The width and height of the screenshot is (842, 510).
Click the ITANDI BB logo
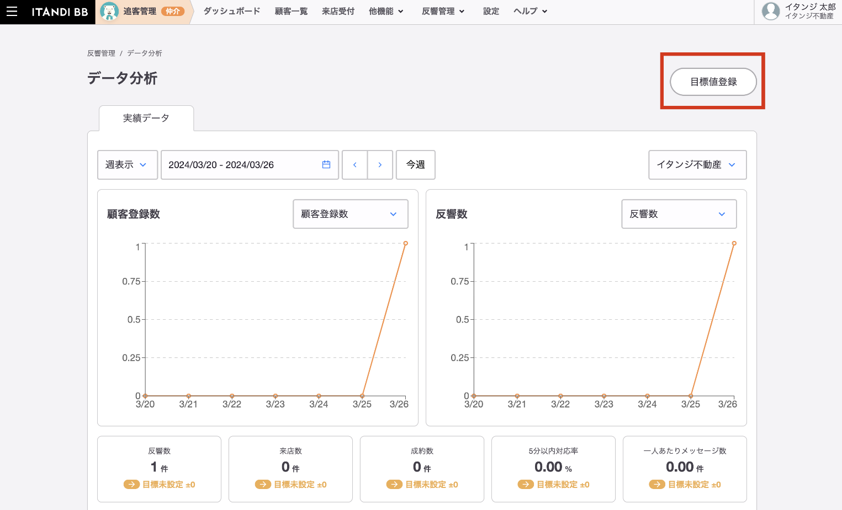point(60,12)
